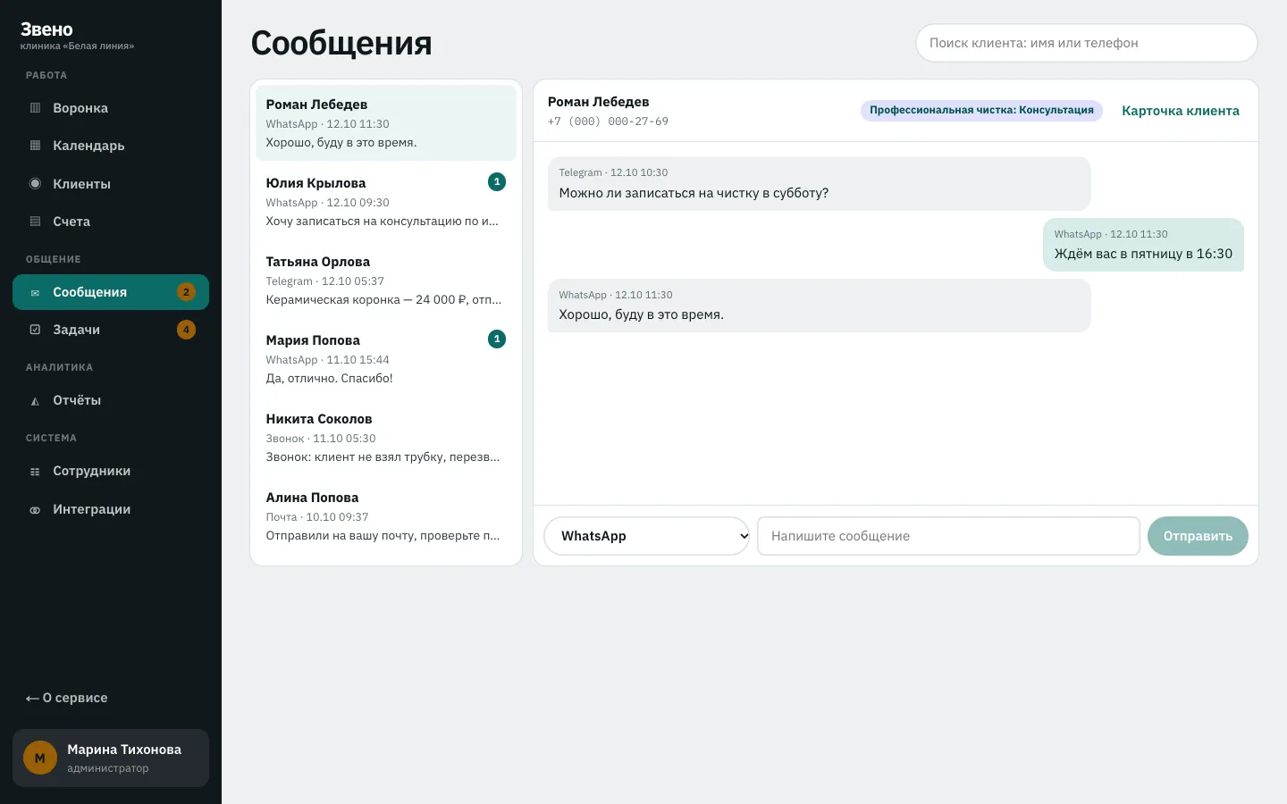This screenshot has height=804, width=1287.
Task: Open Марина Тихонова user profile card
Action: click(x=111, y=758)
